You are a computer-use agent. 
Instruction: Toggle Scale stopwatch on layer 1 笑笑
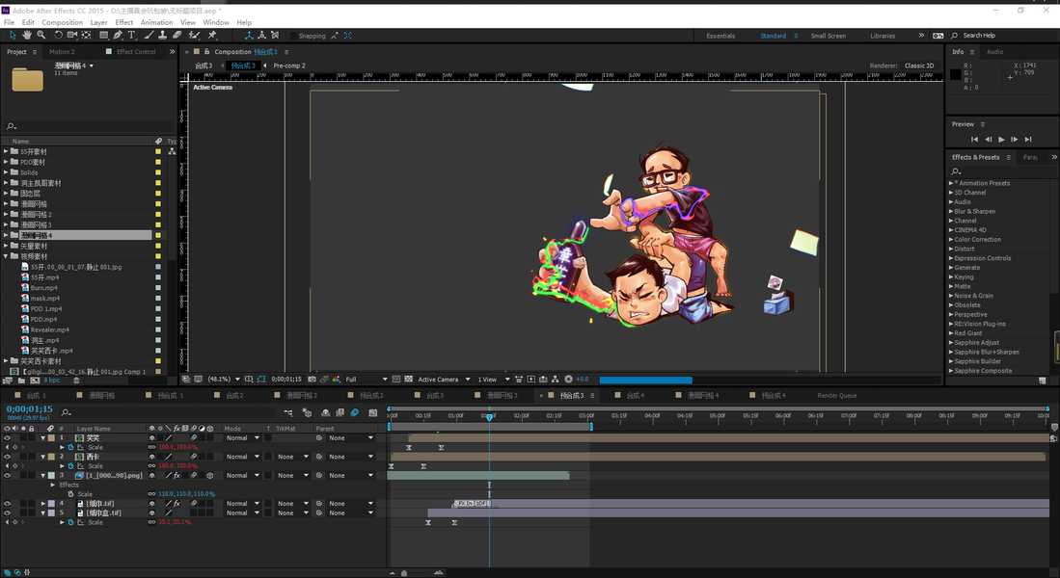pyautogui.click(x=70, y=448)
